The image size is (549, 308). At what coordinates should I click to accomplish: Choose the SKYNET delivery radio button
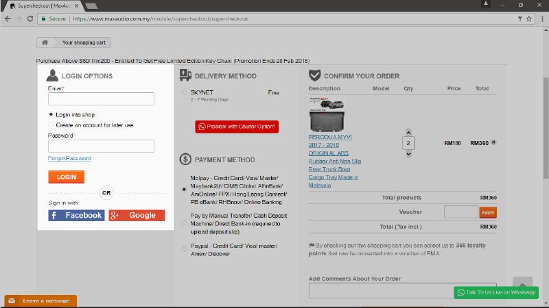pos(184,92)
